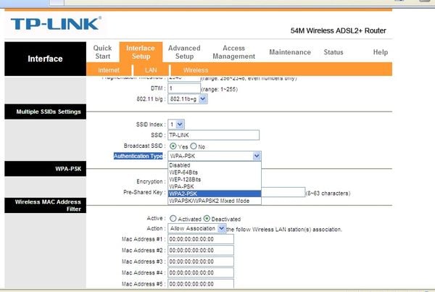The image size is (435, 292).
Task: Choose WEP-128Bits authentication option
Action: coord(215,180)
